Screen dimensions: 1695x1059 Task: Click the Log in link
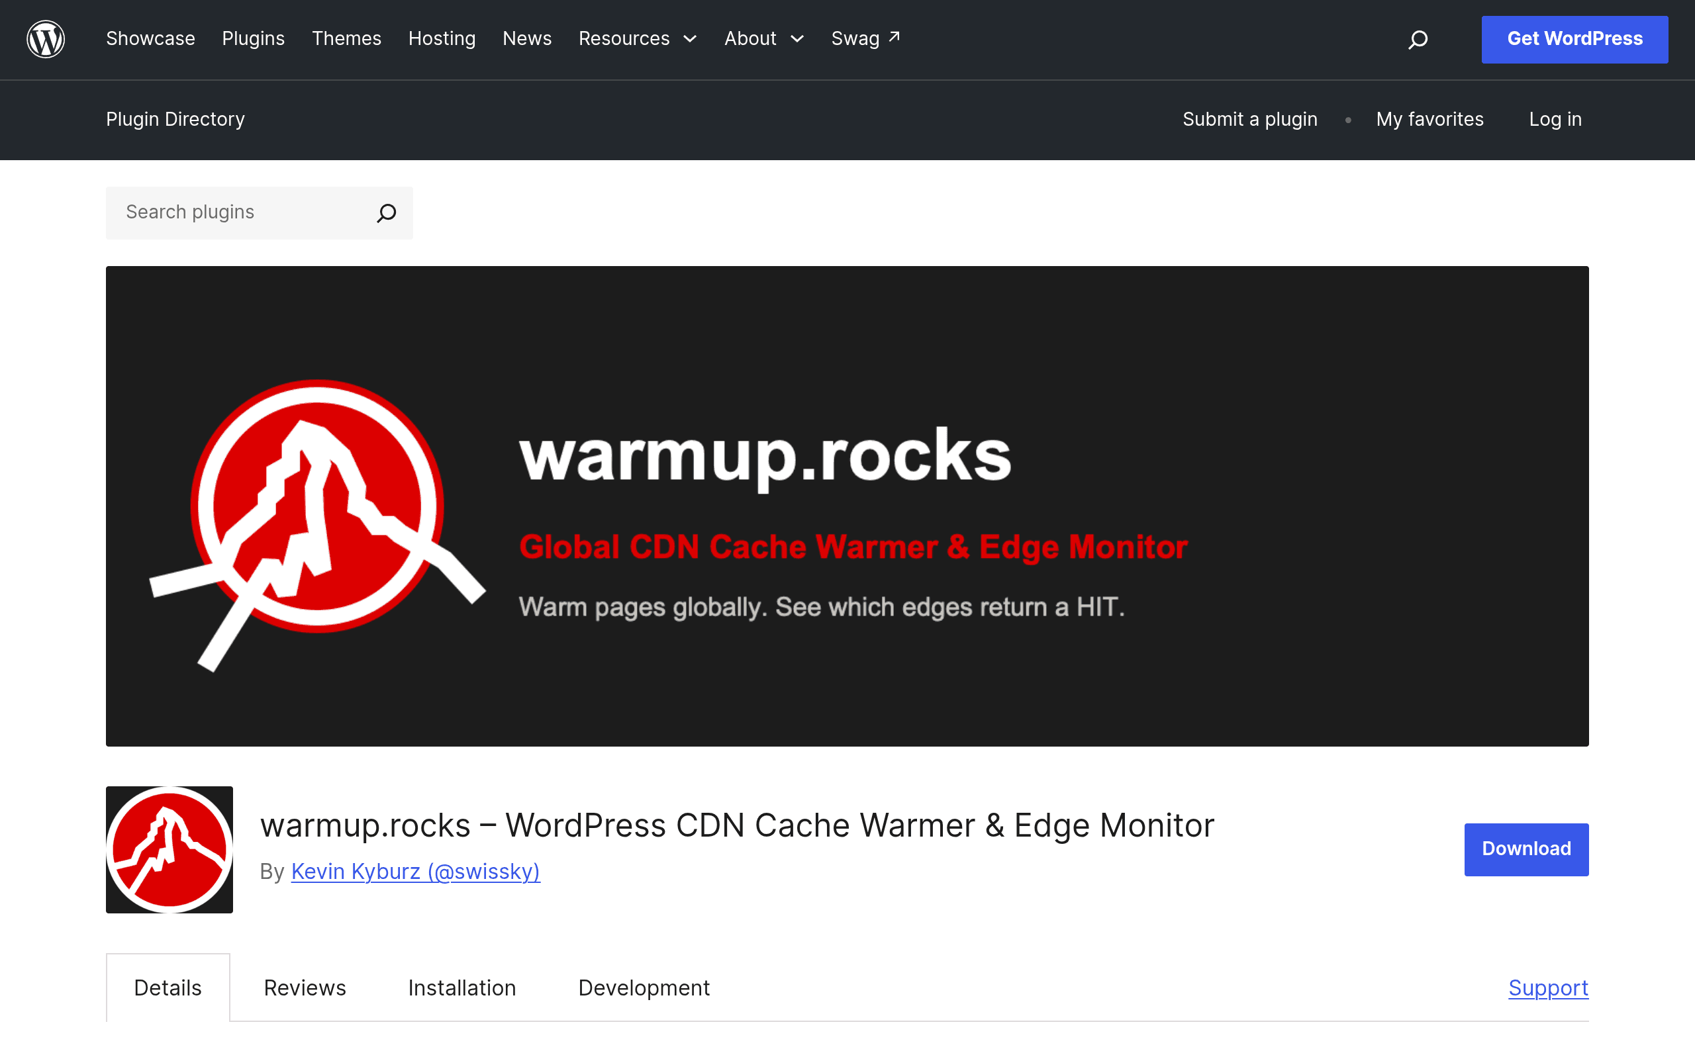[x=1555, y=119]
